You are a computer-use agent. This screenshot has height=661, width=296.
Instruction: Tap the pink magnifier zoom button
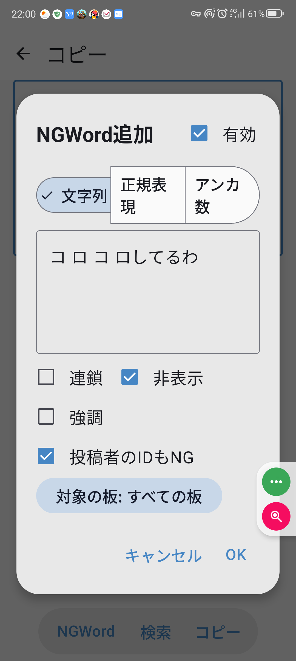(276, 516)
